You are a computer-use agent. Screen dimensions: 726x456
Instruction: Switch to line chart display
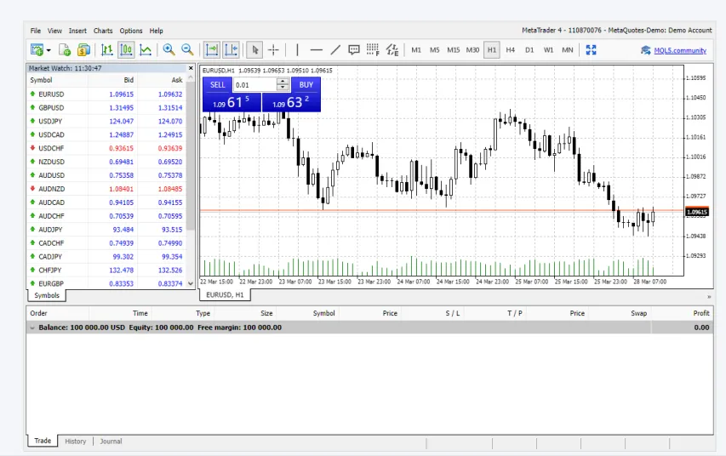click(x=146, y=50)
